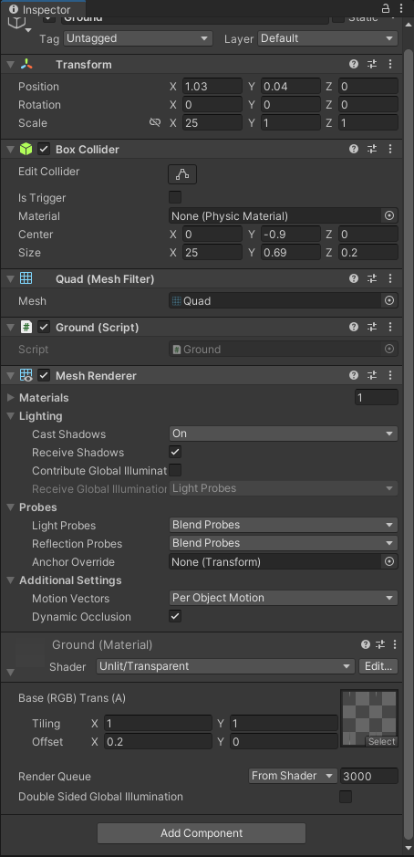Open object picker for Mesh Quad field
This screenshot has height=857, width=414.
[x=389, y=300]
